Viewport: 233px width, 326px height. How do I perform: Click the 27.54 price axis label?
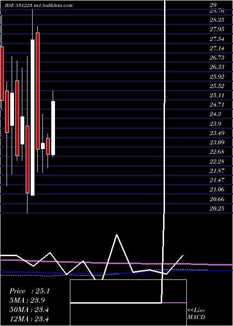click(x=217, y=39)
